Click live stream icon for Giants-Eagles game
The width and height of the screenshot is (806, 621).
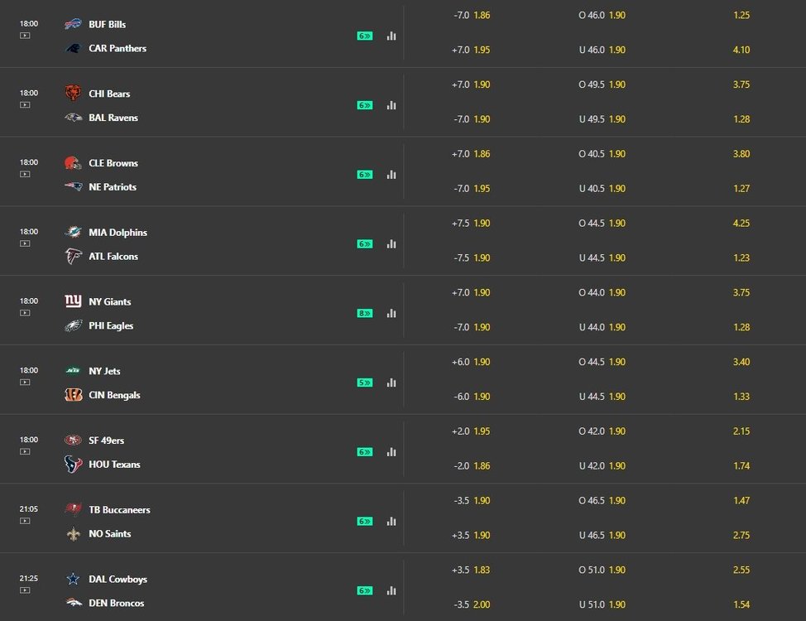pos(25,313)
